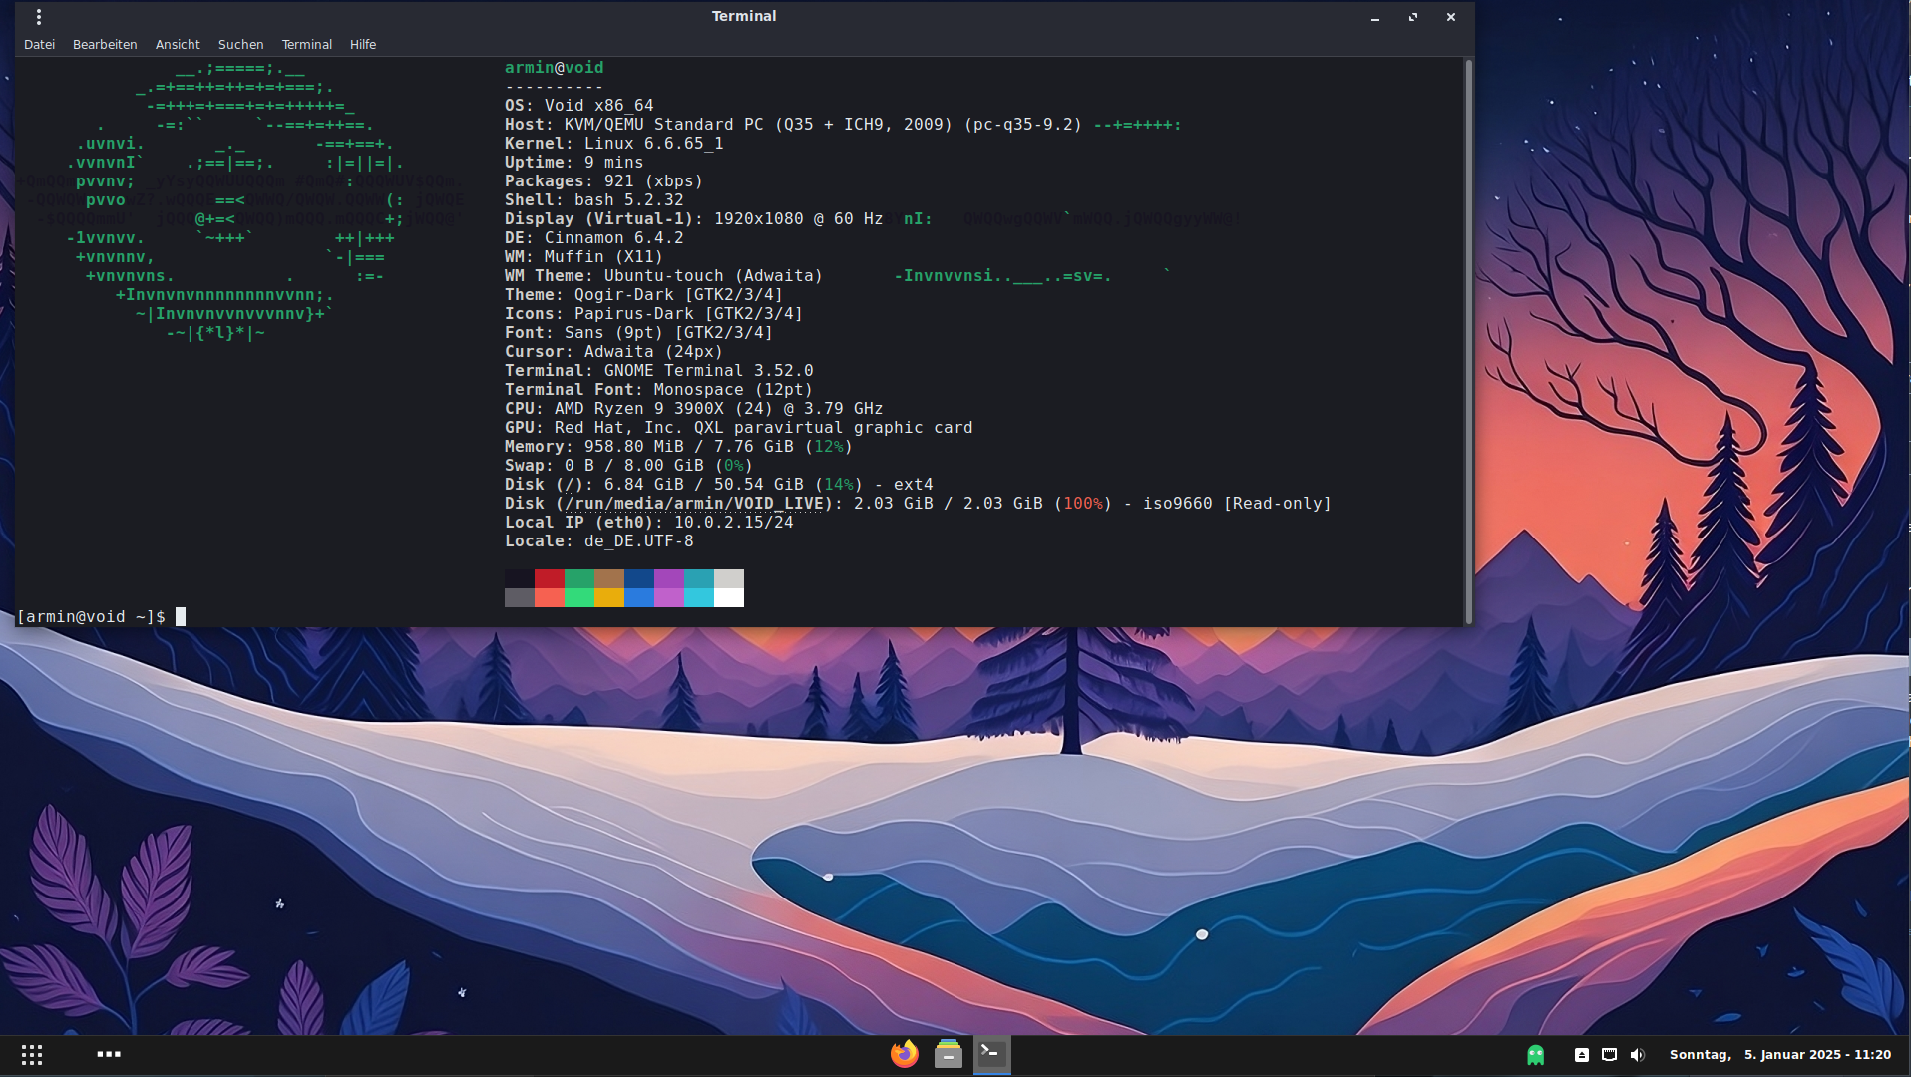Launch Firefox from the panel
1911x1077 pixels.
(904, 1054)
